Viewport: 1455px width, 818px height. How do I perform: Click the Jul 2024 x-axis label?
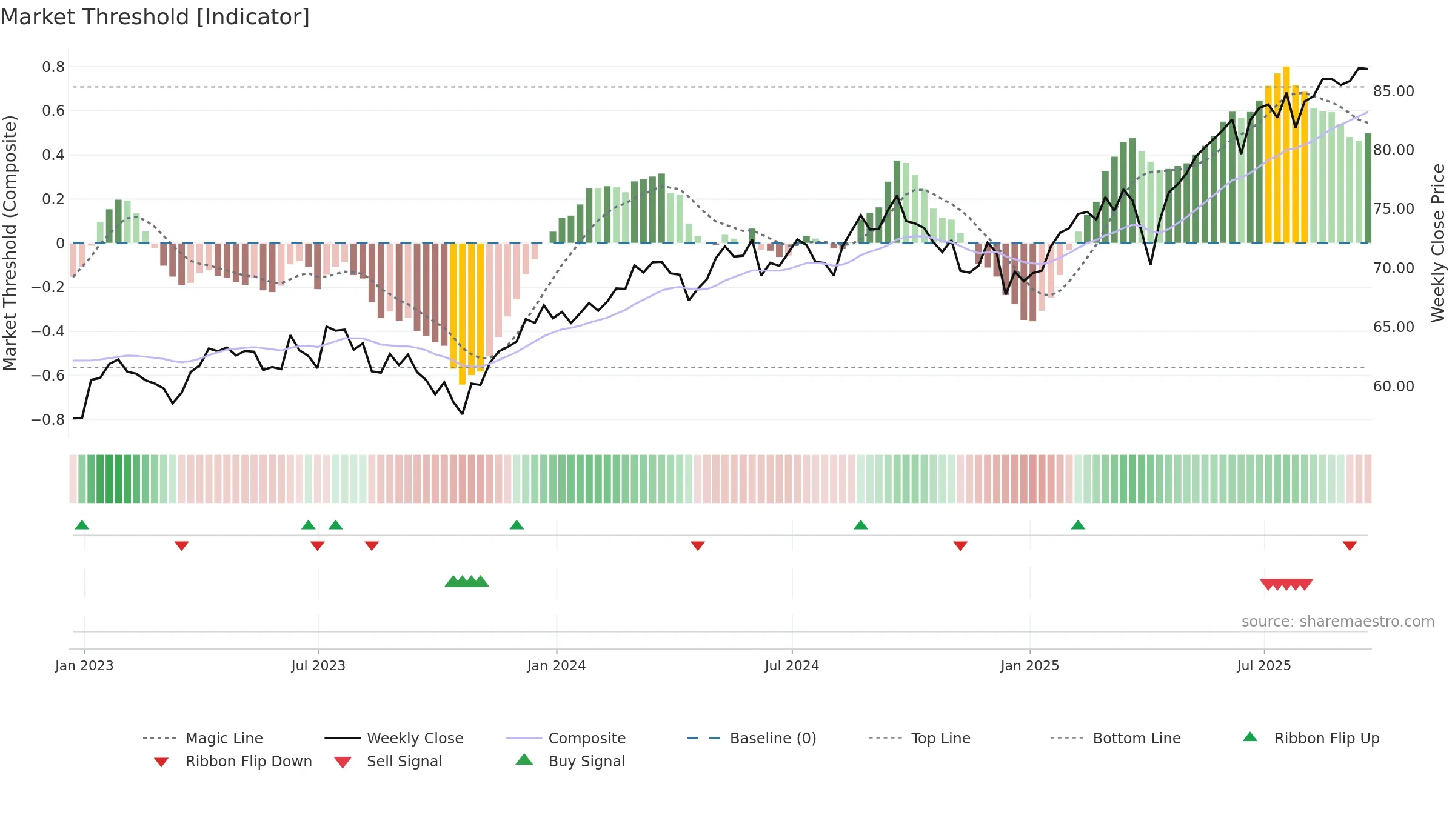[x=792, y=665]
